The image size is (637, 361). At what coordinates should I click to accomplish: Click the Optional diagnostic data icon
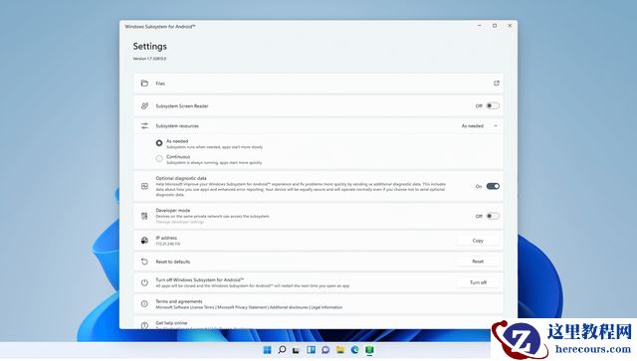[x=144, y=186]
